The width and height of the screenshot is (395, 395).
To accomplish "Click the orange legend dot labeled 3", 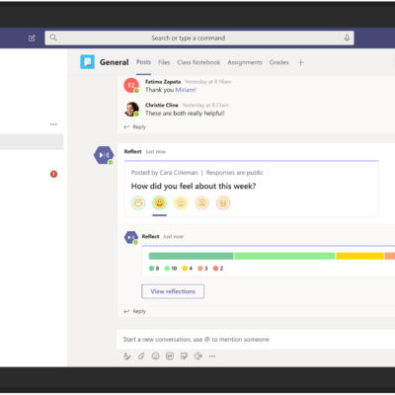I will (x=200, y=269).
